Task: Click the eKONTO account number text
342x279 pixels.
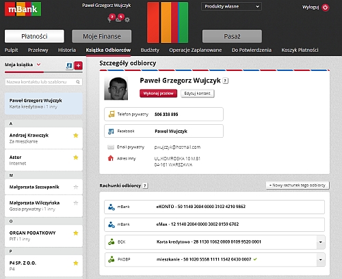Action: click(201, 207)
